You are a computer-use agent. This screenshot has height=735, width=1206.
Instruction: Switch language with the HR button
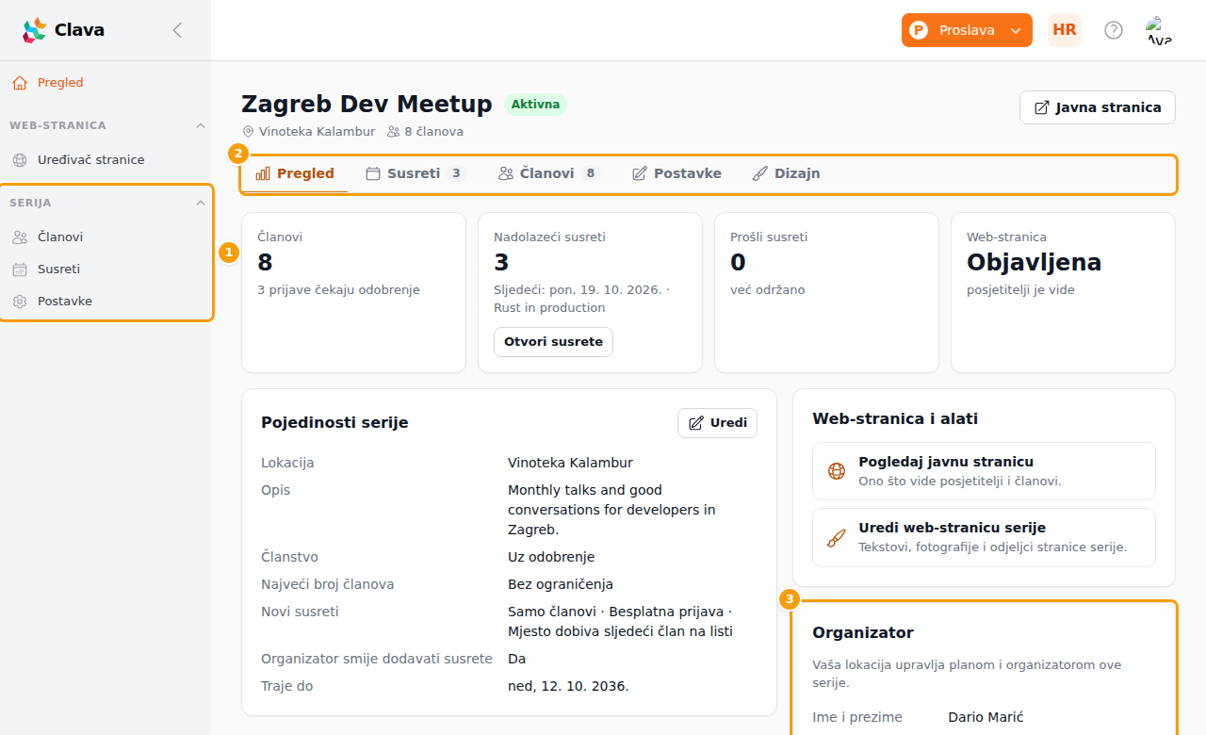tap(1065, 30)
